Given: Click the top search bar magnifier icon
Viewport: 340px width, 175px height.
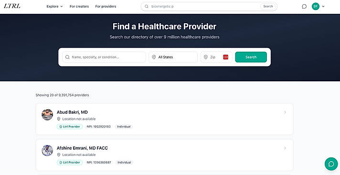Looking at the screenshot, I should pos(147,7).
